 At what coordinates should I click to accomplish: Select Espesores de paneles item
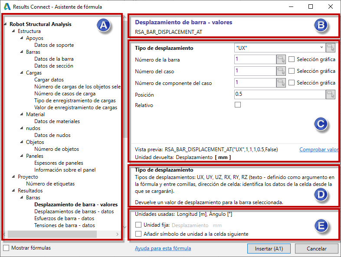click(x=59, y=163)
